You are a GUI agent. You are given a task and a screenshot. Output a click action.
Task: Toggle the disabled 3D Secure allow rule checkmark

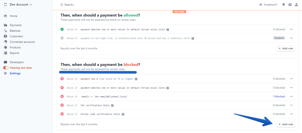point(62,38)
